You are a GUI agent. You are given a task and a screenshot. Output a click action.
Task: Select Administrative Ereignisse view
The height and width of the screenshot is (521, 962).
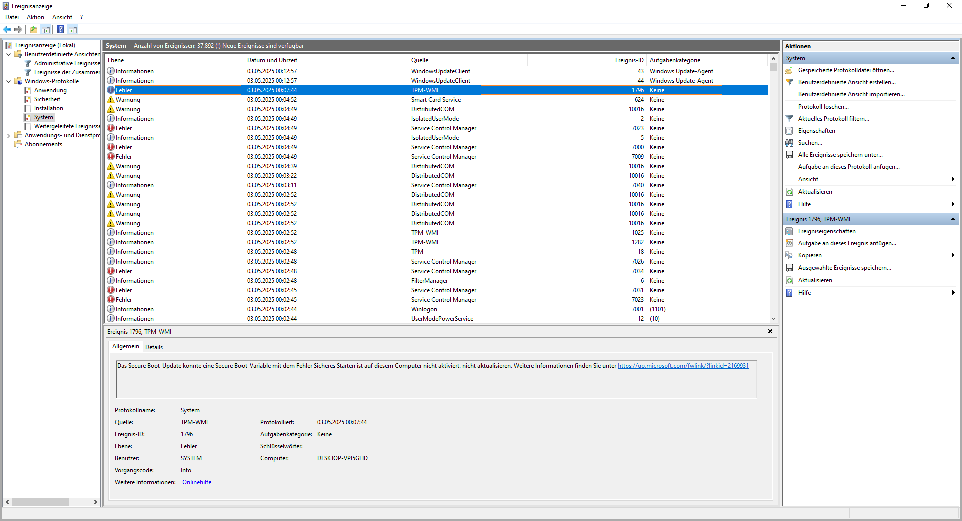tap(67, 63)
